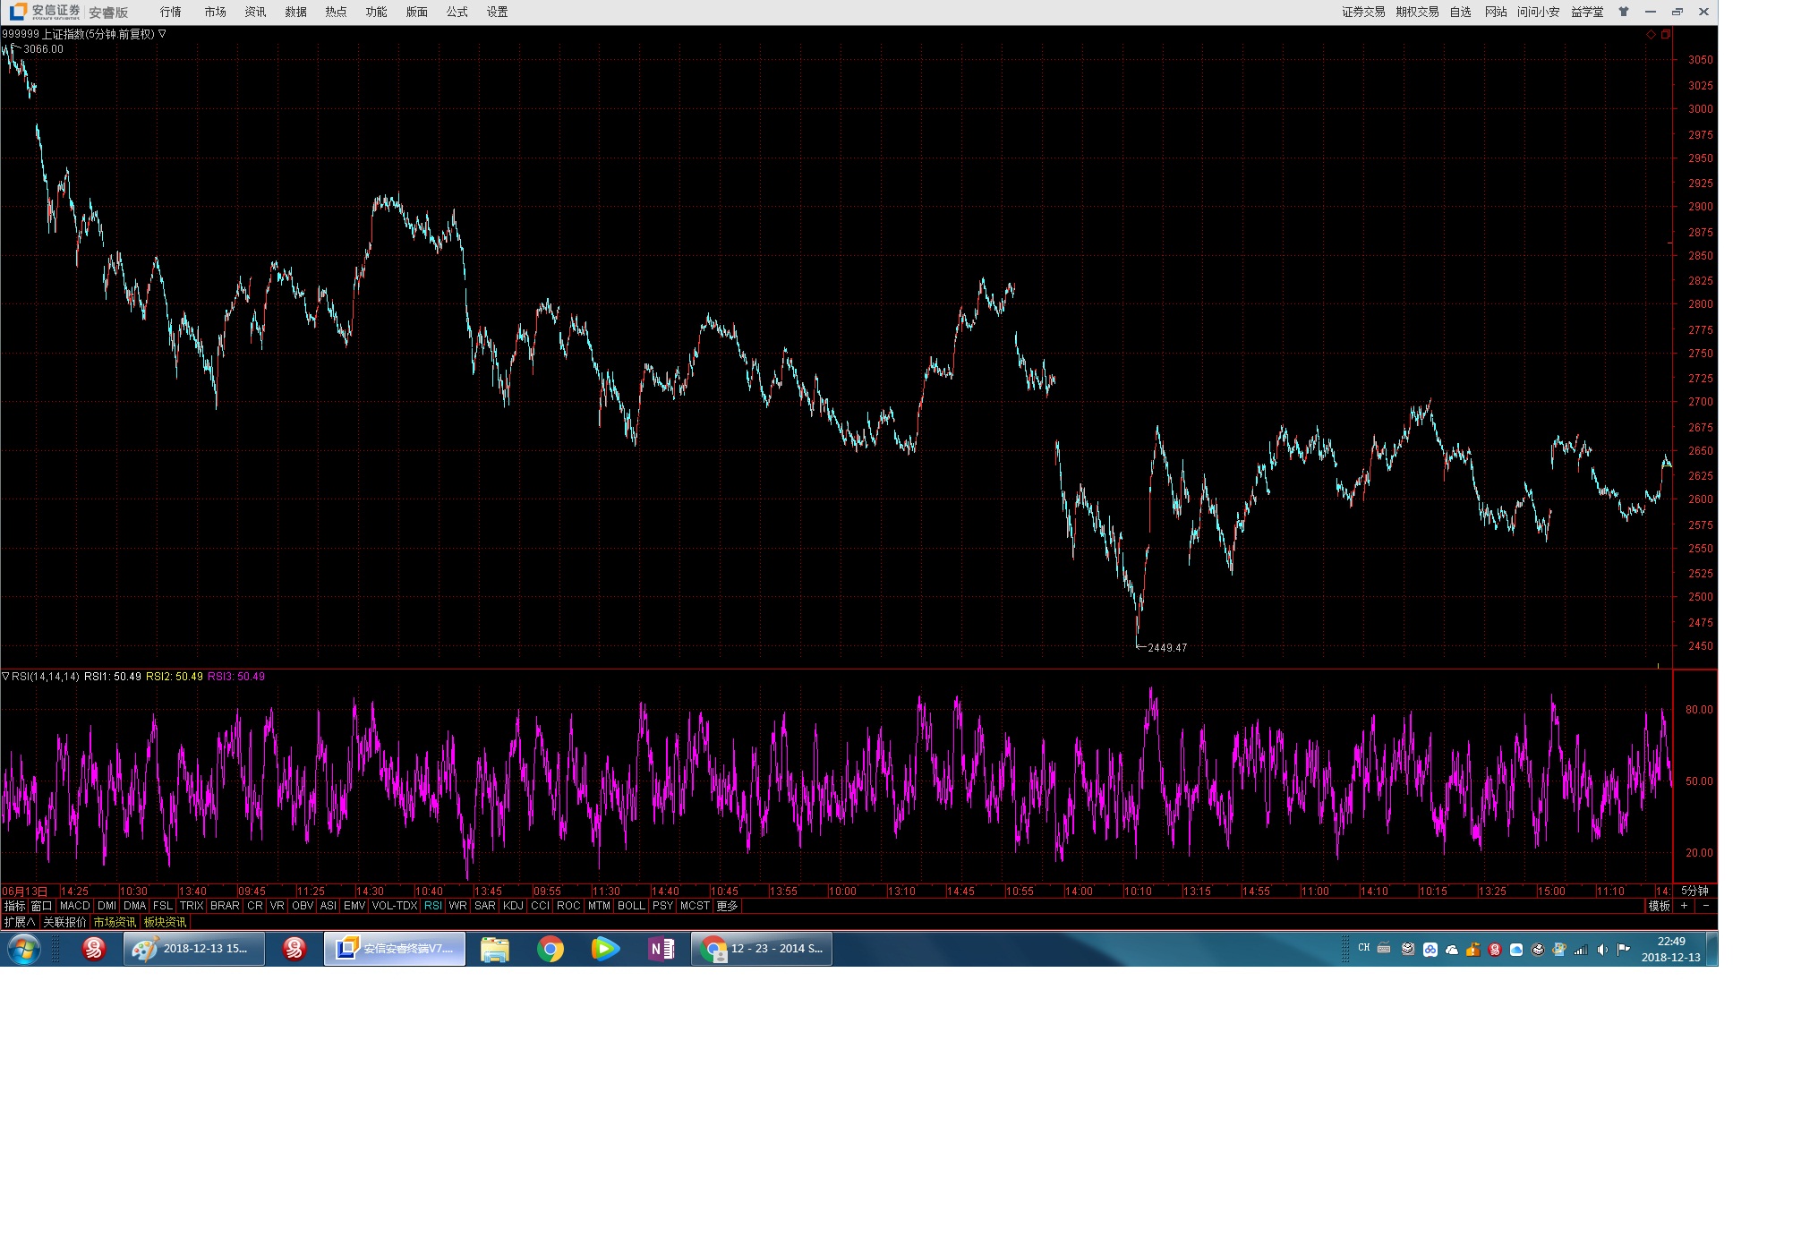Open the 模板 template selector

click(x=1660, y=906)
